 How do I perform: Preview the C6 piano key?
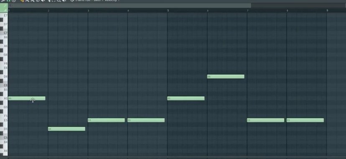pos(4,85)
